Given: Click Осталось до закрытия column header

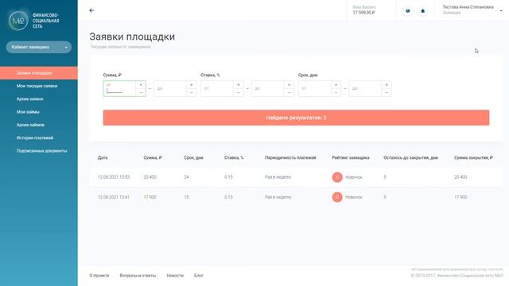Looking at the screenshot, I should click(x=410, y=157).
